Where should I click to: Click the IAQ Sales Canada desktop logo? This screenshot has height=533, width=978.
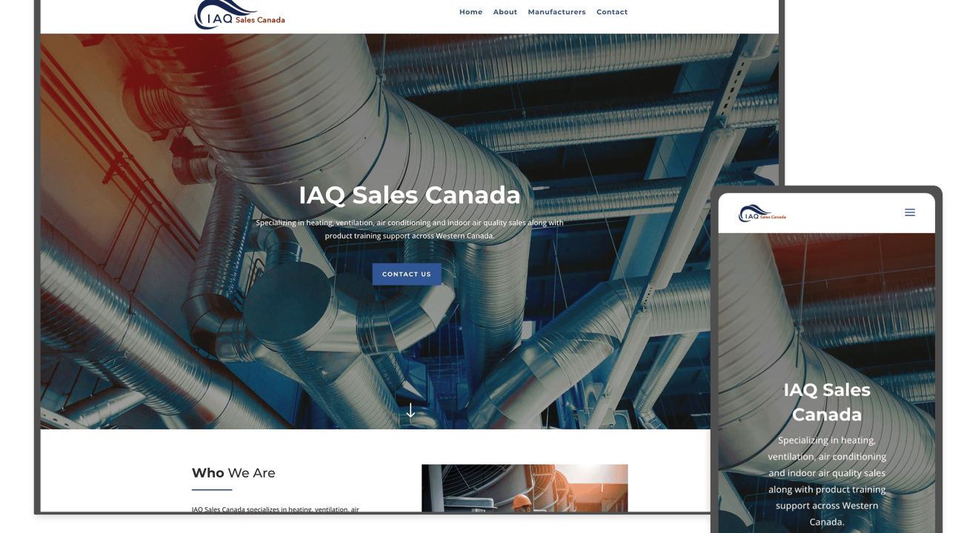[x=239, y=15]
